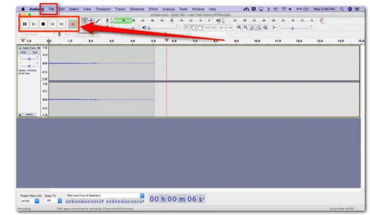Open the Apple menu

23,9
